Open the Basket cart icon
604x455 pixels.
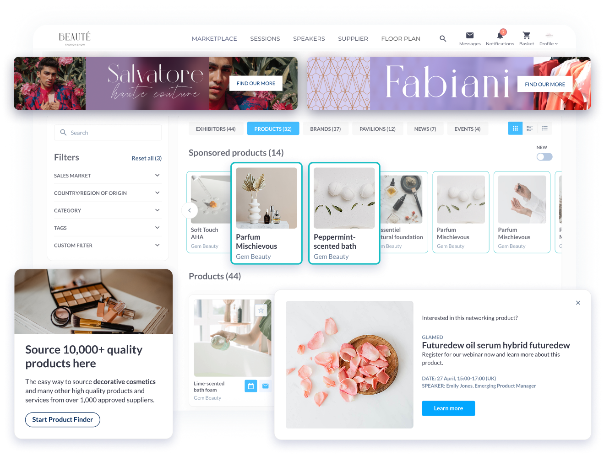526,36
